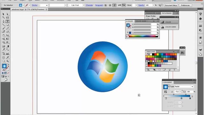Click Color in the collapsed dock
Image resolution: width=204 pixels, height=115 pixels.
[169, 22]
